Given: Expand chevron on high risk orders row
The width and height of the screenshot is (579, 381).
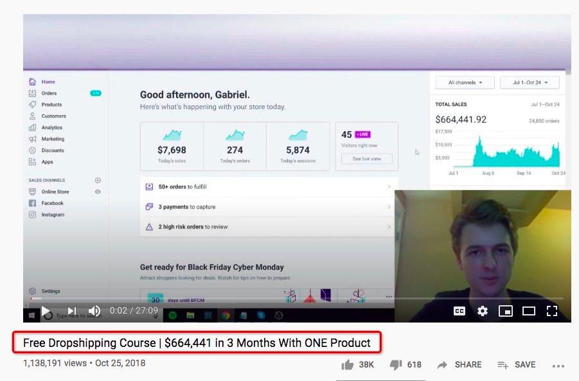Looking at the screenshot, I should pos(389,227).
